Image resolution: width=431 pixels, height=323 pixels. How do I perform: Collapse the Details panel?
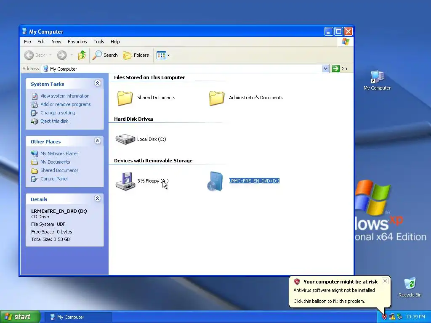(97, 199)
